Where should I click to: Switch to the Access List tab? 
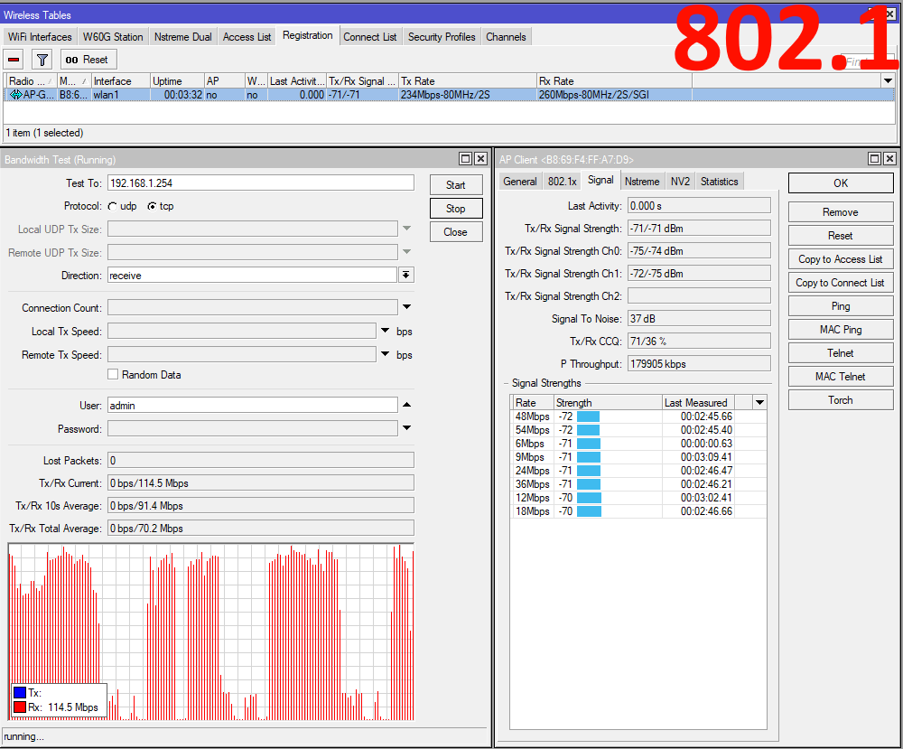tap(247, 37)
